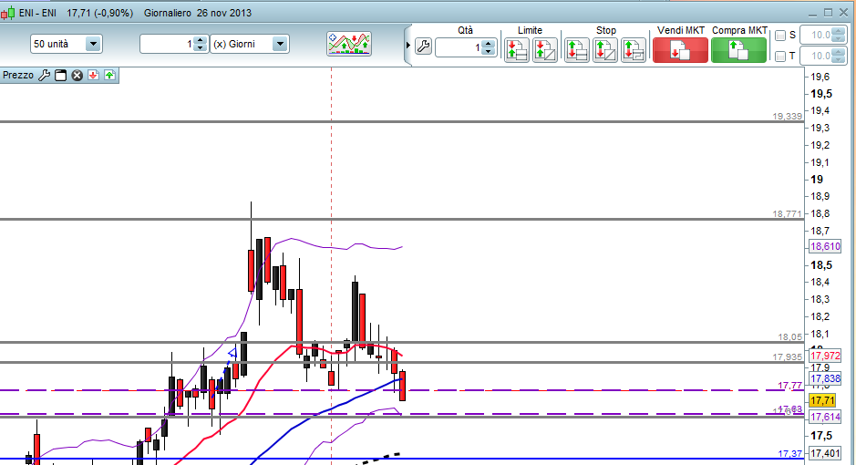Image resolution: width=856 pixels, height=465 pixels.
Task: Enable the S checkbox
Action: (780, 36)
